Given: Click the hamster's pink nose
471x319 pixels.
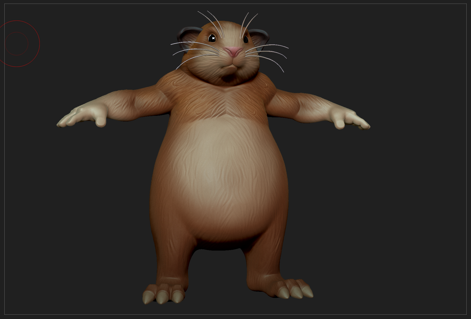Looking at the screenshot, I should point(233,51).
